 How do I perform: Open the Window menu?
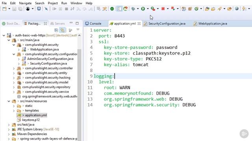pyautogui.click(x=76, y=3)
